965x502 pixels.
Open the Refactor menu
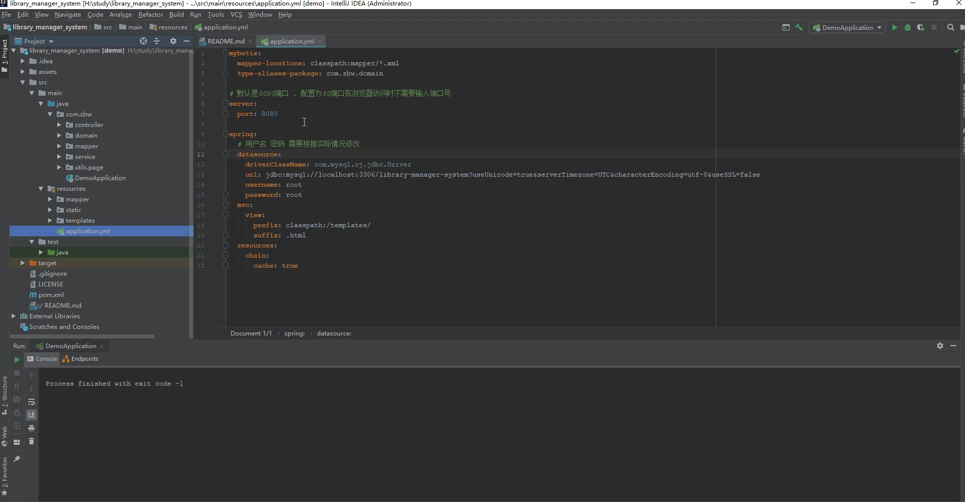(x=151, y=15)
